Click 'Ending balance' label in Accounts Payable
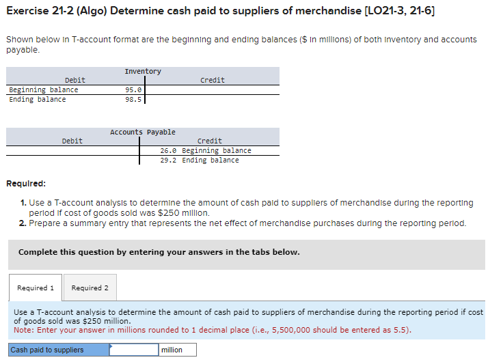Image resolution: width=503 pixels, height=362 pixels. click(210, 160)
